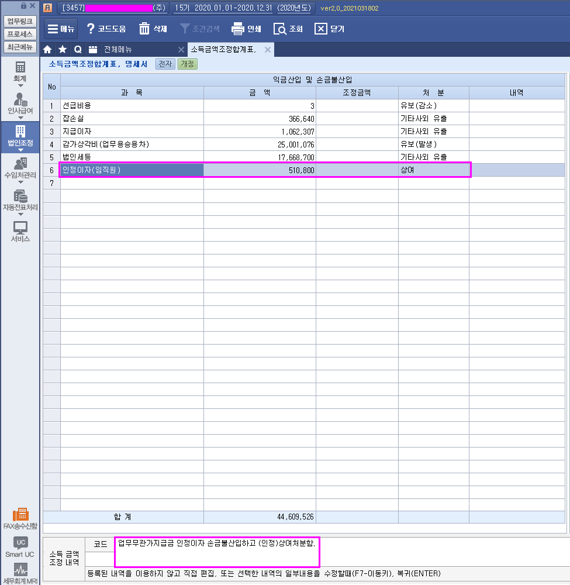Select row 3 지급이자

132,131
